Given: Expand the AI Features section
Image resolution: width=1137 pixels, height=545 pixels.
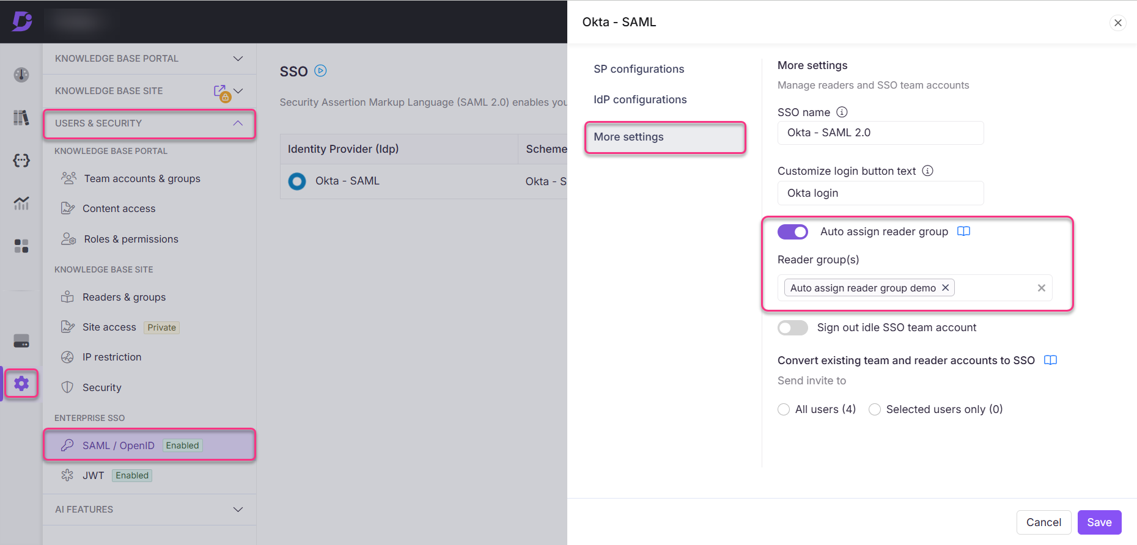Looking at the screenshot, I should (238, 510).
